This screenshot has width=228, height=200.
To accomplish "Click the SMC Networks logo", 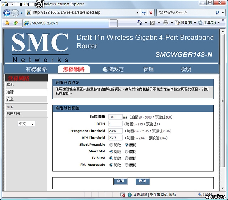I will [x=40, y=47].
